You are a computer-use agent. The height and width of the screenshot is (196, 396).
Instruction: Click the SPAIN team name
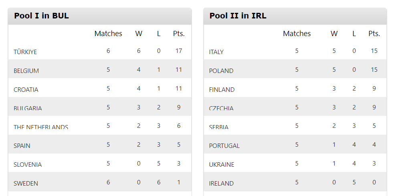[22, 146]
